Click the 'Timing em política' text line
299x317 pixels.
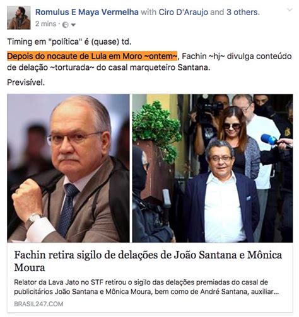[69, 42]
